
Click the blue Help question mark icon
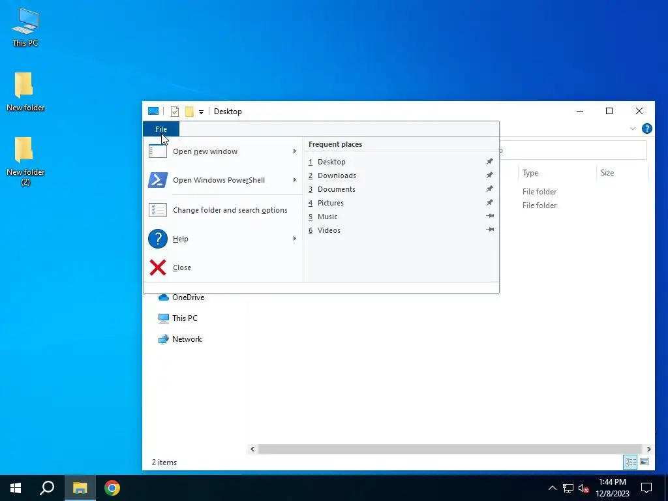tap(158, 239)
